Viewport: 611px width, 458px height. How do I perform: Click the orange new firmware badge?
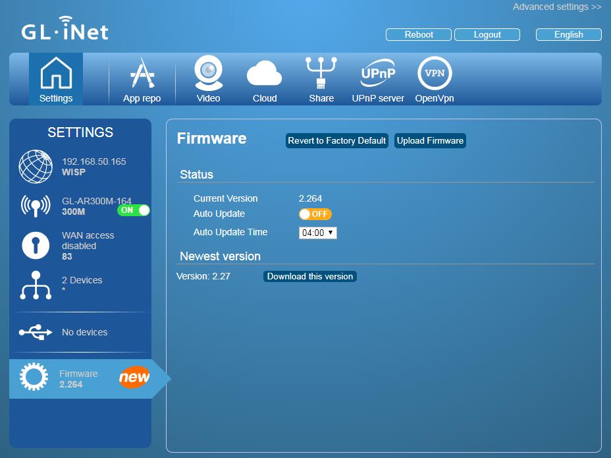point(134,377)
